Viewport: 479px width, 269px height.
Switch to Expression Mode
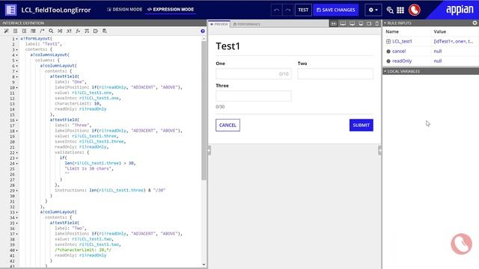[171, 10]
